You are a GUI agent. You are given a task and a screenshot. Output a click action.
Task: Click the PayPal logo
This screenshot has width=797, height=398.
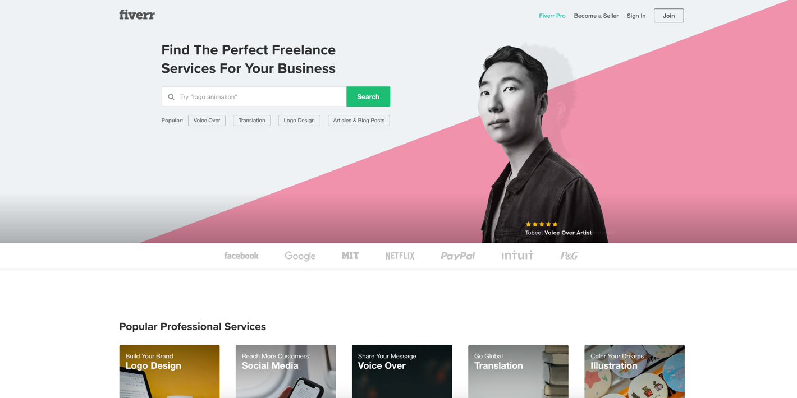457,256
